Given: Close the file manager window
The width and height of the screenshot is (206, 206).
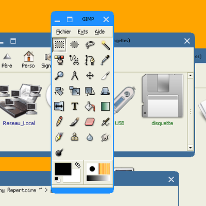Looking at the screenshot, I should 187,41.
